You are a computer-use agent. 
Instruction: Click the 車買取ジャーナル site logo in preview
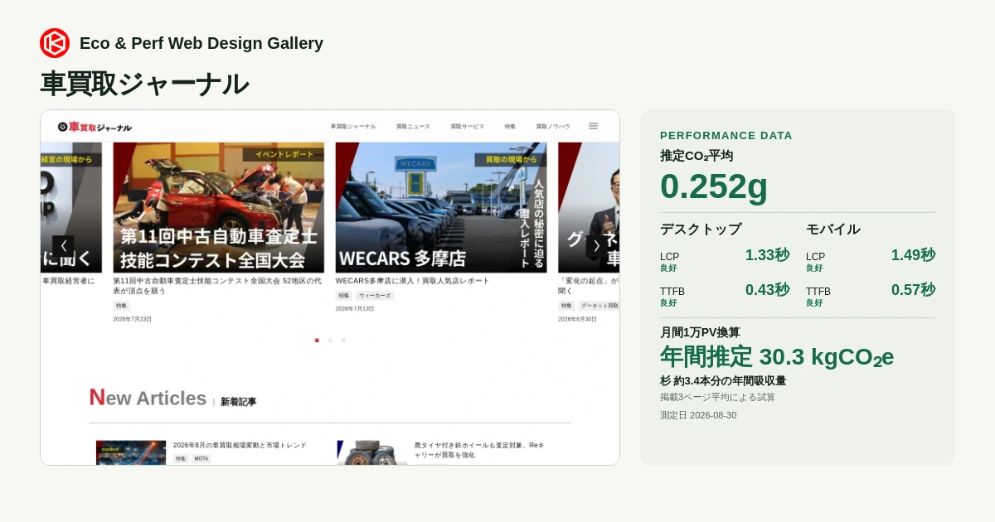[x=95, y=127]
